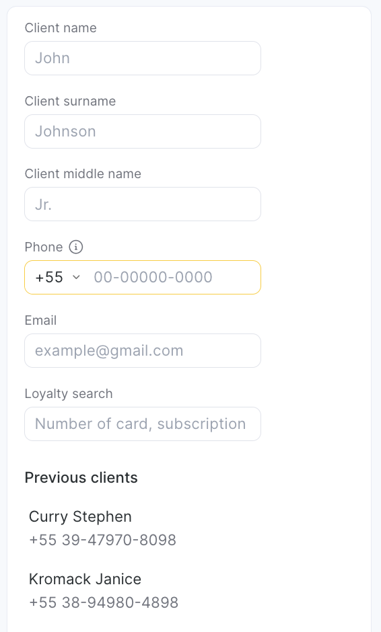Focus the Email field example@gmail.com
The height and width of the screenshot is (632, 381).
coord(143,351)
